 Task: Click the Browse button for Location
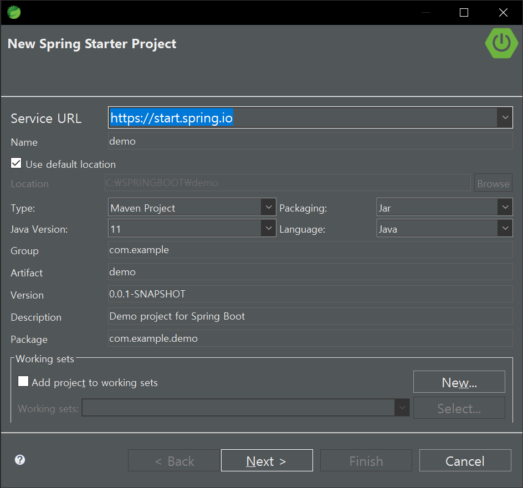coord(493,182)
